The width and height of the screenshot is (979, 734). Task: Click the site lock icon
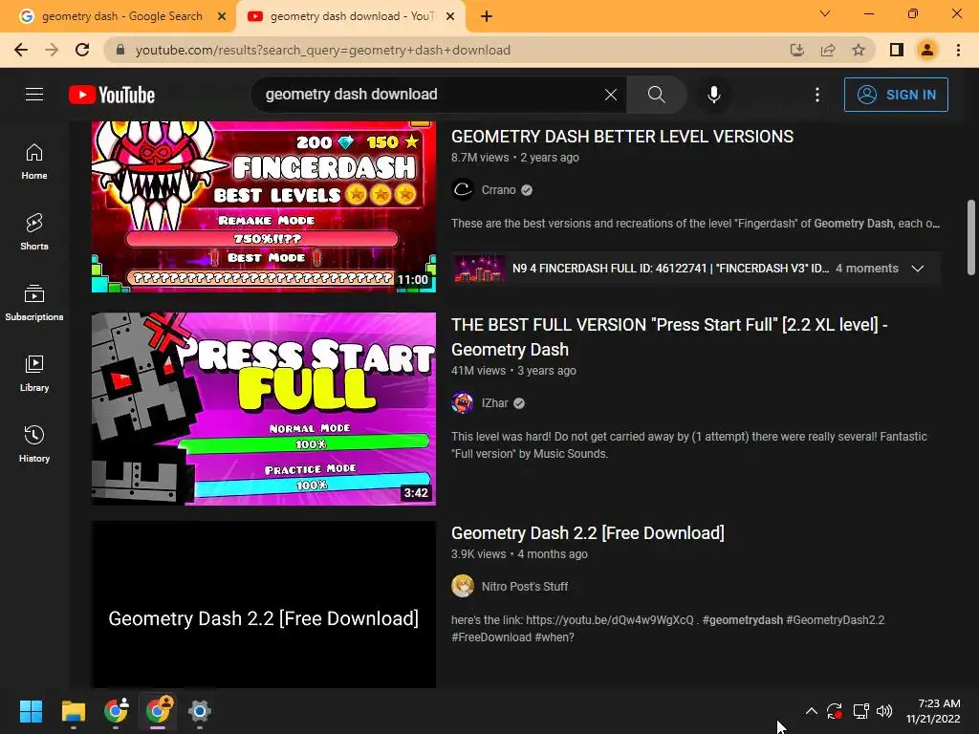click(120, 50)
